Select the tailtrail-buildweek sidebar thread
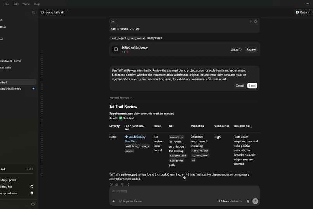The width and height of the screenshot is (313, 209). coord(10,89)
